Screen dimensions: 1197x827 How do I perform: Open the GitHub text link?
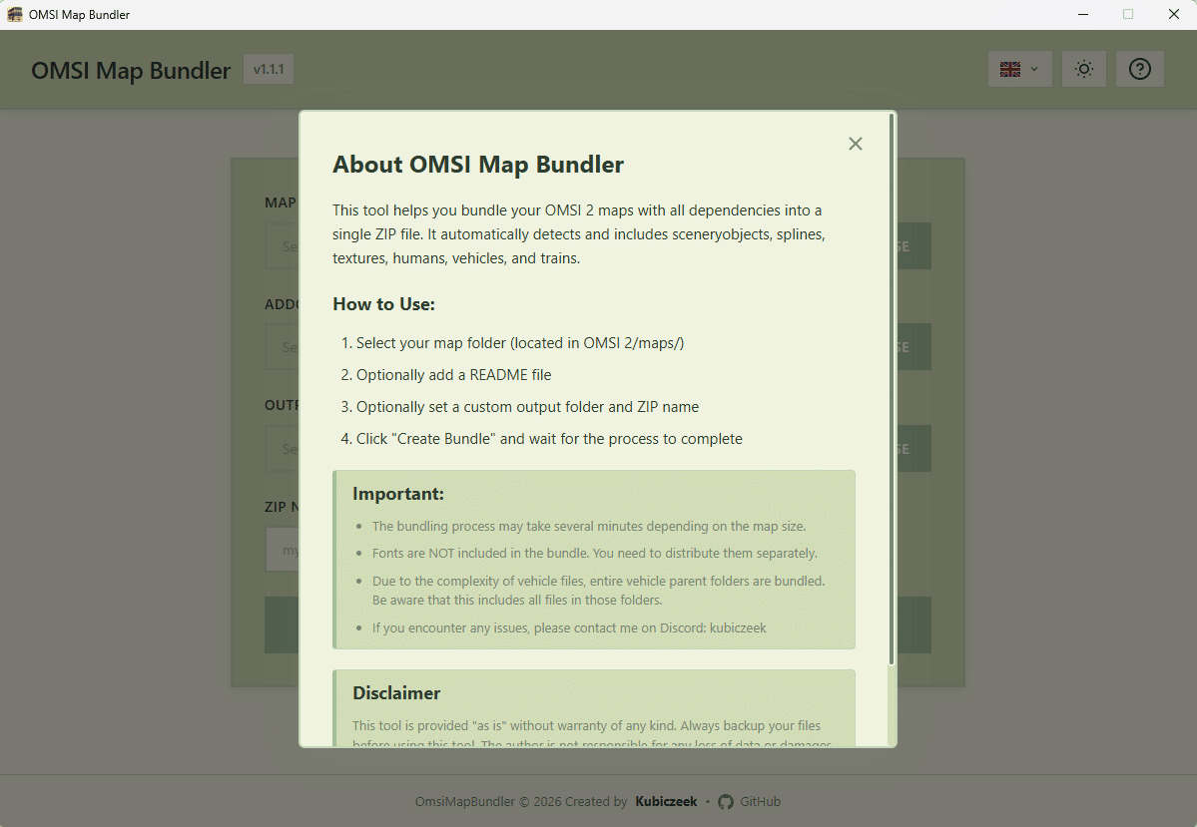(x=760, y=802)
